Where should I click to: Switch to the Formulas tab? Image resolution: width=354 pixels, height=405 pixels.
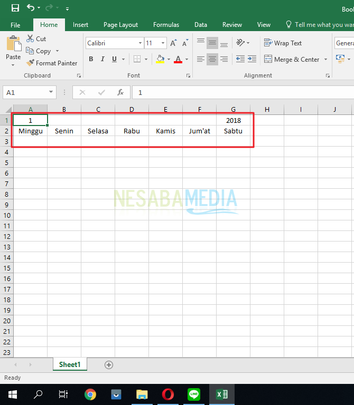pos(166,25)
